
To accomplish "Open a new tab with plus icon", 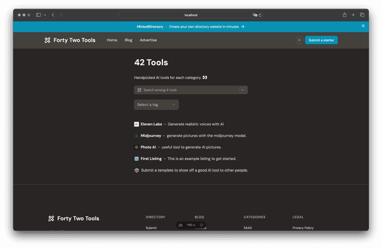I will click(x=353, y=15).
